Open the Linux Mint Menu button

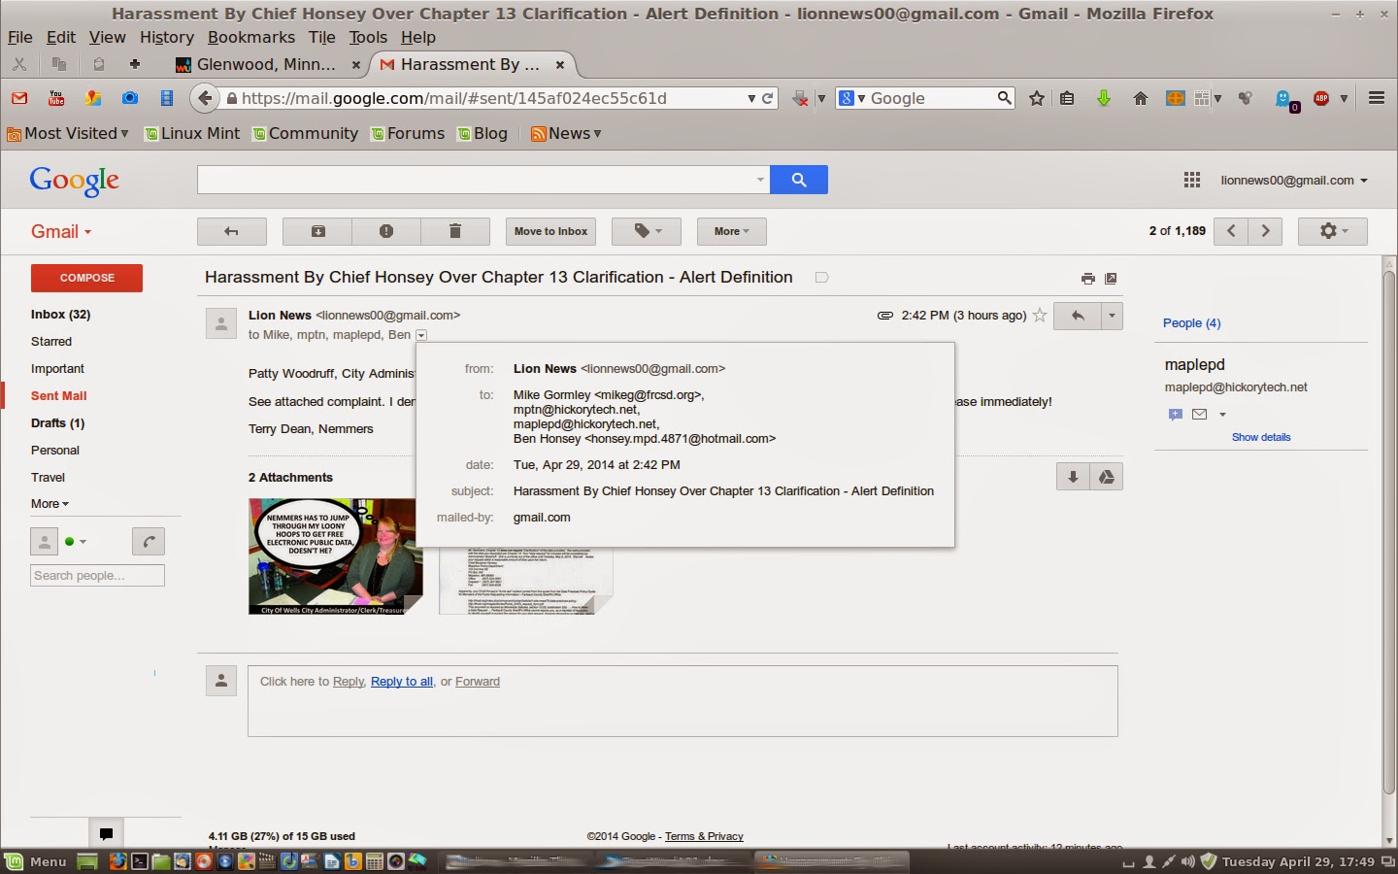(36, 861)
